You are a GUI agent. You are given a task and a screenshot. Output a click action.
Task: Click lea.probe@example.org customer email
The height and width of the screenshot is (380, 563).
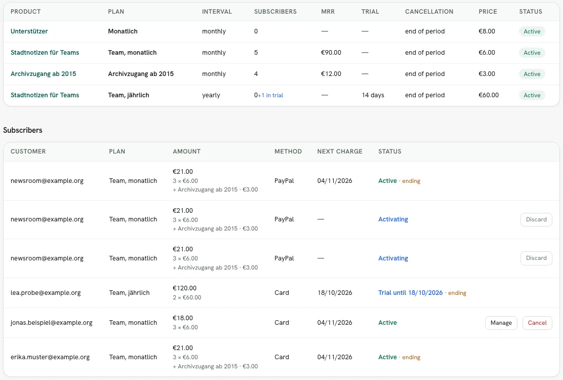pyautogui.click(x=46, y=293)
